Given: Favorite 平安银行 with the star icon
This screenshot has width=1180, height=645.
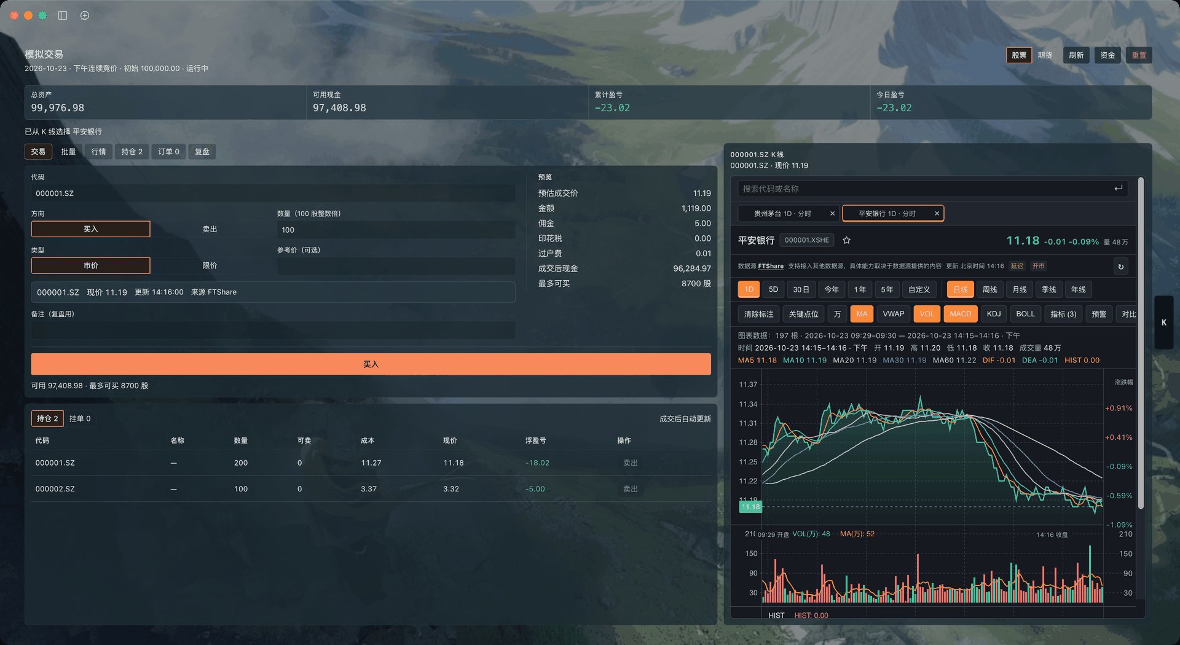Looking at the screenshot, I should pos(846,240).
